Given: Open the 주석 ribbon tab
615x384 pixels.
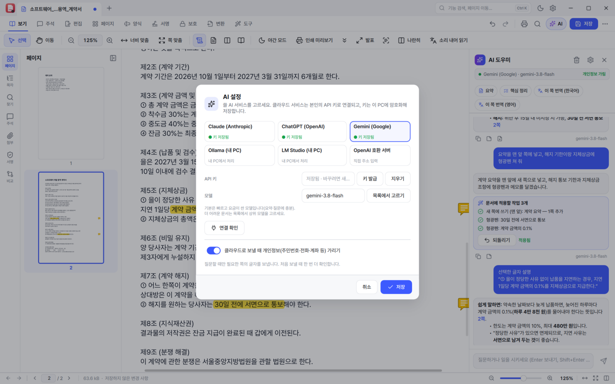Looking at the screenshot, I should [x=46, y=24].
